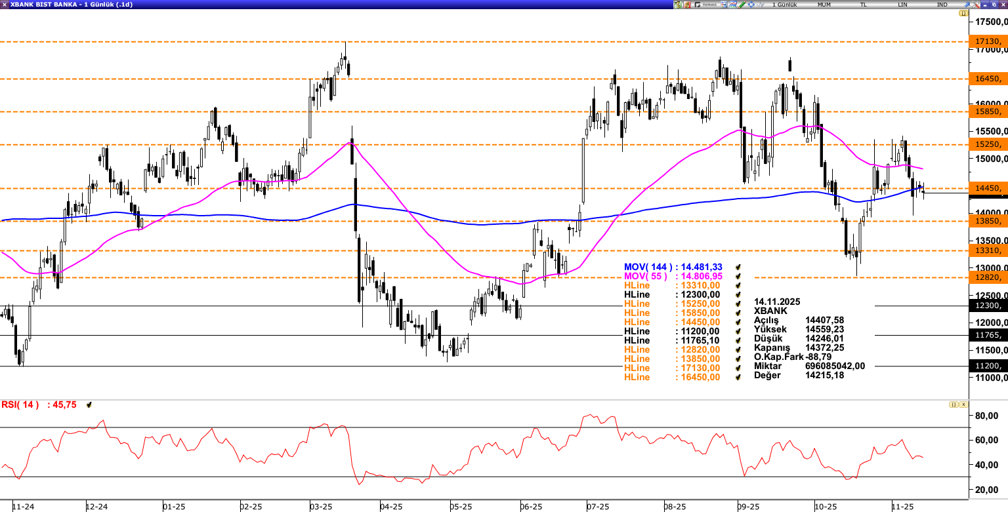
Task: Click the Forinvest logo icon
Action: 706,5
